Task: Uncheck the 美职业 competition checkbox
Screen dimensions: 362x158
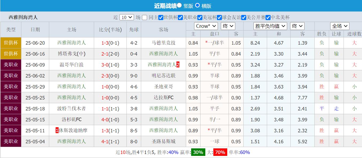Action: [180, 17]
